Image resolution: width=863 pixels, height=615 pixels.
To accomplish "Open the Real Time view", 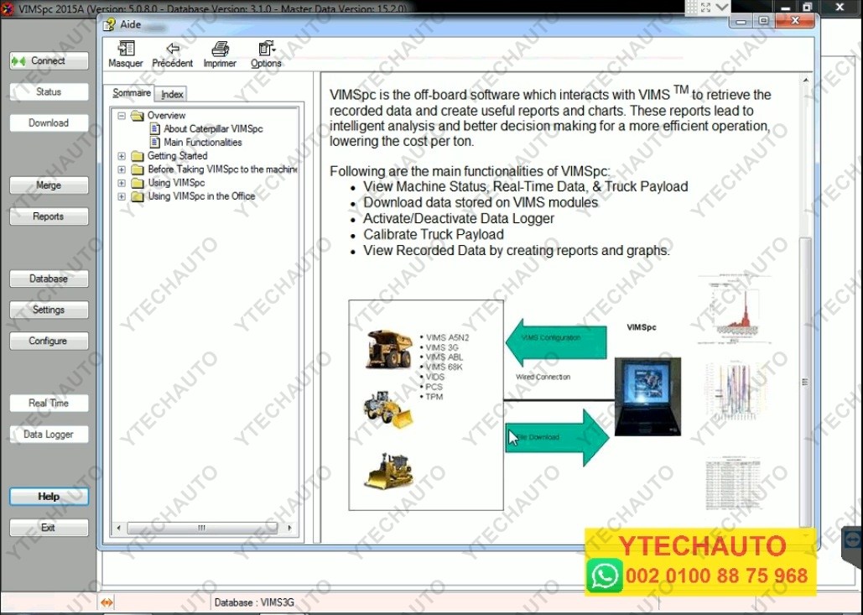I will [x=49, y=404].
